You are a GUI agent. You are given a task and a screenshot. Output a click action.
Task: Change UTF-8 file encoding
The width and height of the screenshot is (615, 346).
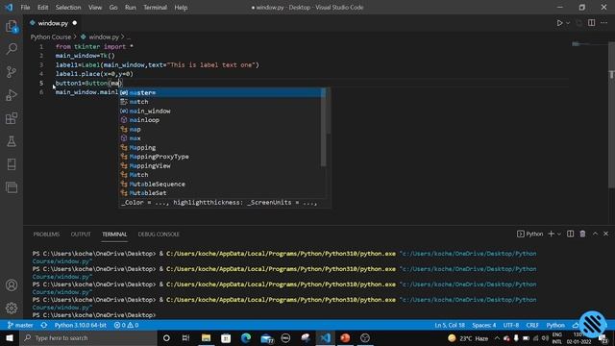[511, 325]
